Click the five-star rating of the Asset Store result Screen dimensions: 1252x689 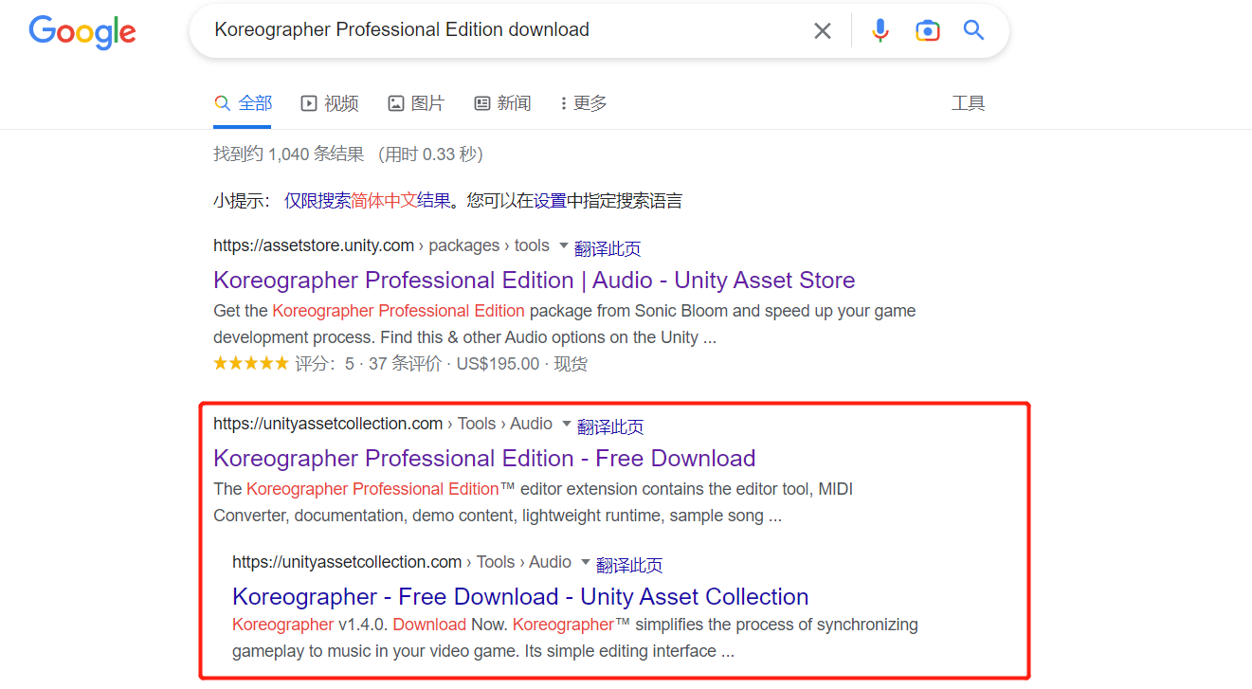(250, 363)
